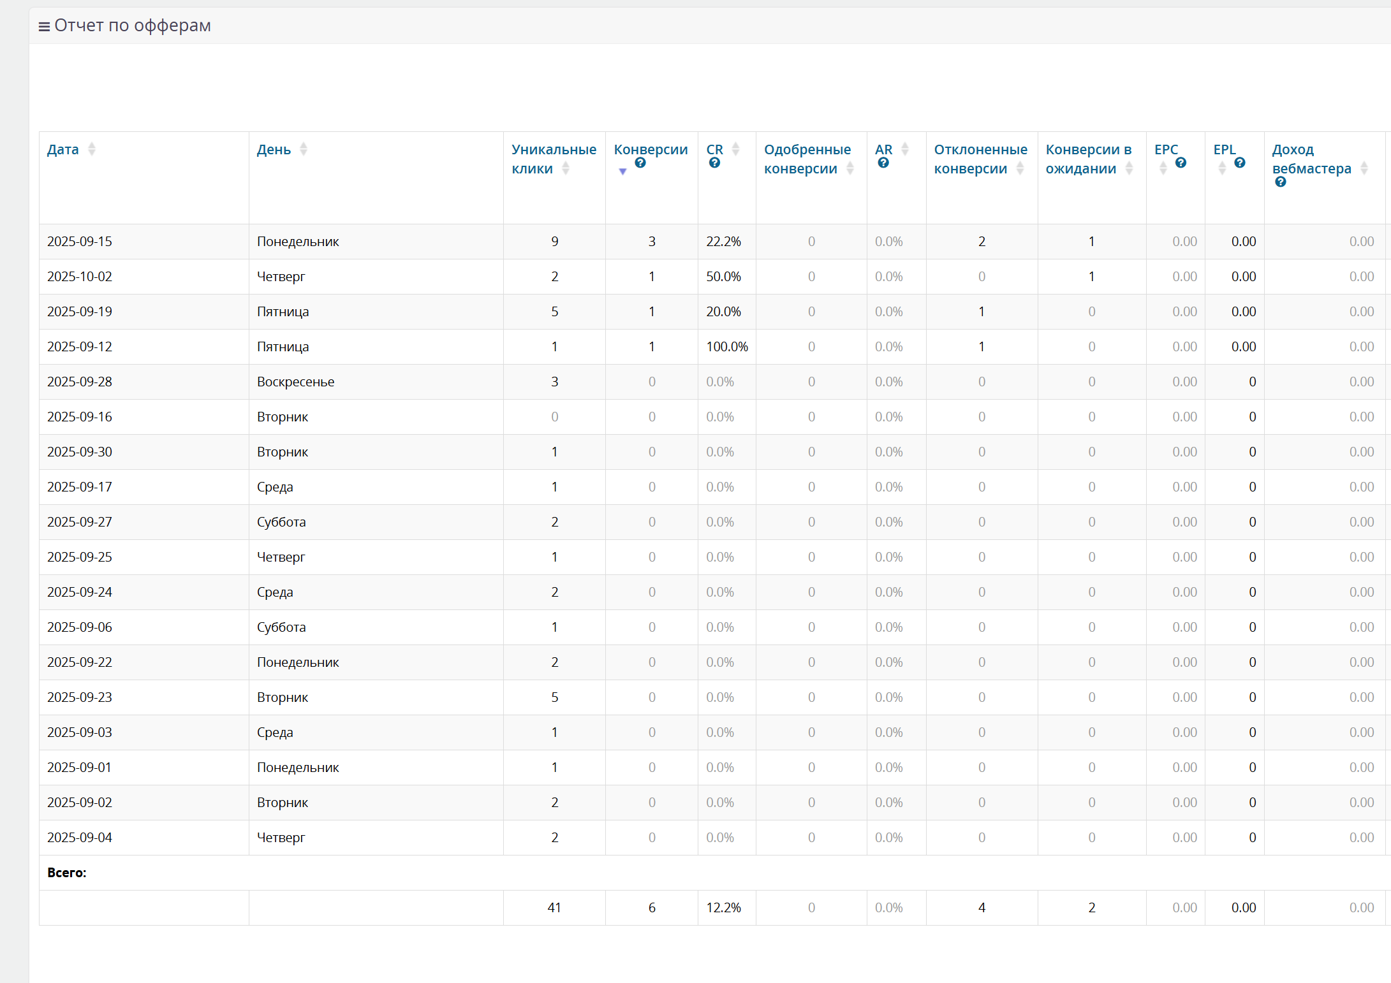Screen dimensions: 1391x983
Task: Toggle the CR column sort arrows
Action: coord(735,149)
